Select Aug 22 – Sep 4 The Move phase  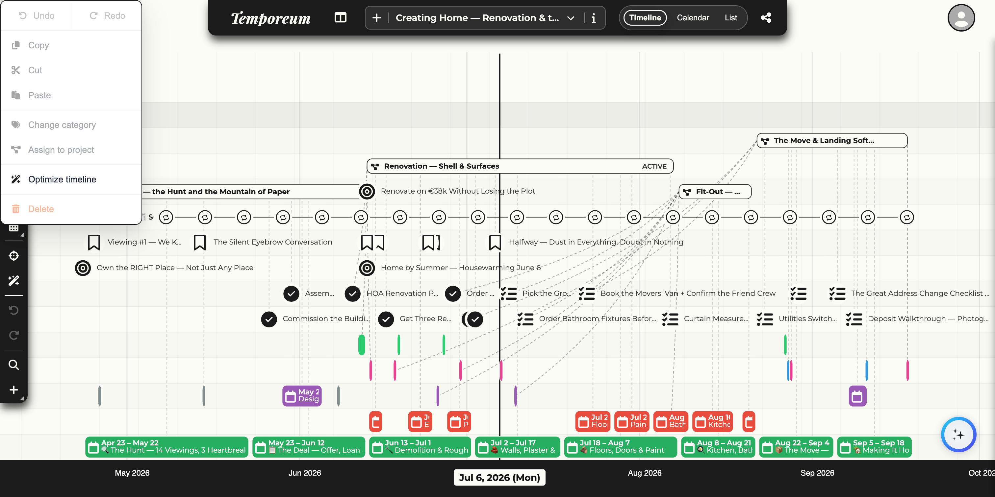click(x=796, y=447)
